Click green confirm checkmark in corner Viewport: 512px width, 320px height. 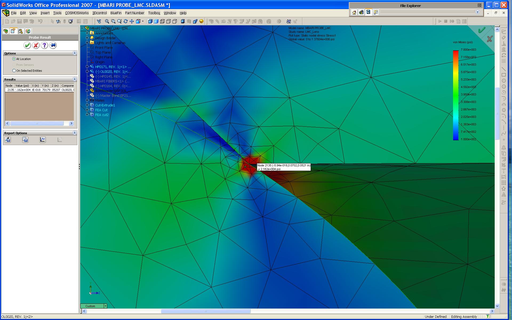(x=482, y=30)
